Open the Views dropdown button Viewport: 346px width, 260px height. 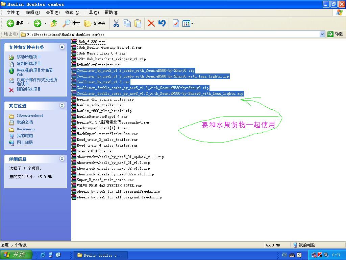(x=188, y=23)
